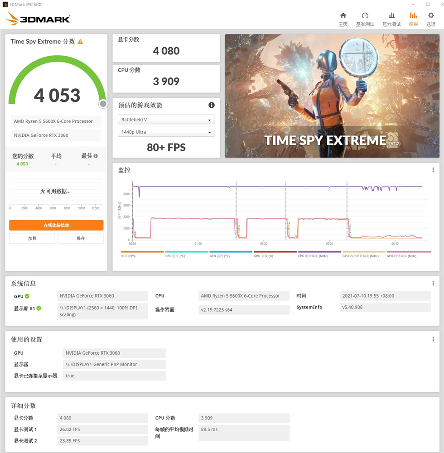
Task: Toggle the purple CPU 时钟频率 (MHz) legend swatch
Action: pyautogui.click(x=319, y=251)
